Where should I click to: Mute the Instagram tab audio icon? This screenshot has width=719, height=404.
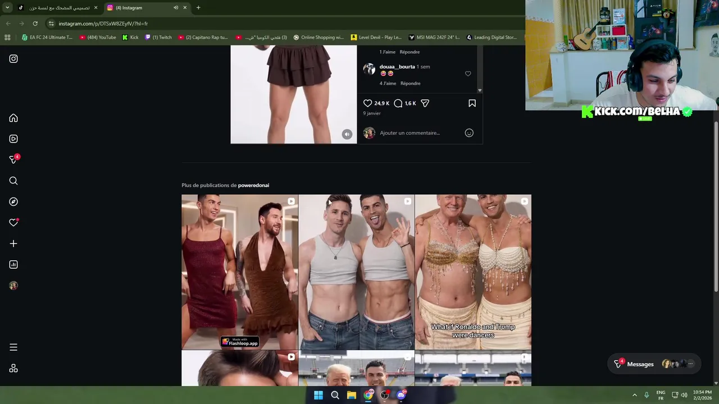(176, 8)
